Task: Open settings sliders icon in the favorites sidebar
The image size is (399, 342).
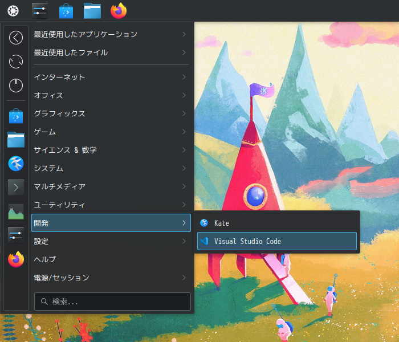Action: tap(16, 235)
